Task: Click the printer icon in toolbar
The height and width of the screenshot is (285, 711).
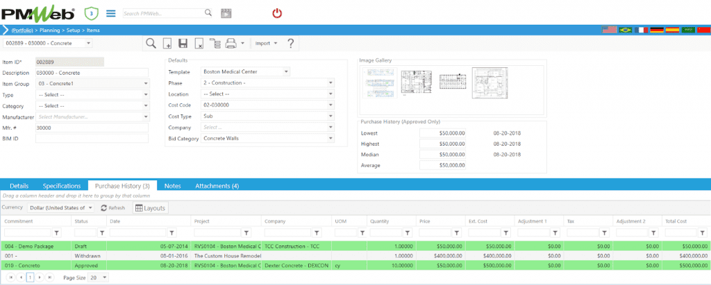Action: (x=231, y=43)
